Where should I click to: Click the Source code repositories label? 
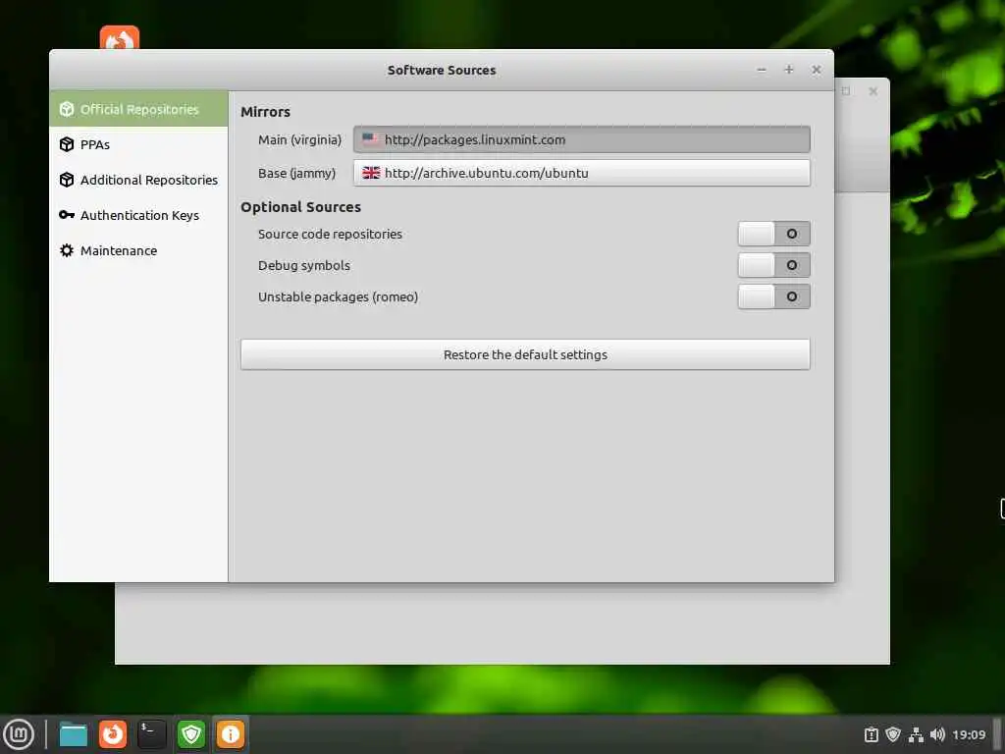coord(330,234)
